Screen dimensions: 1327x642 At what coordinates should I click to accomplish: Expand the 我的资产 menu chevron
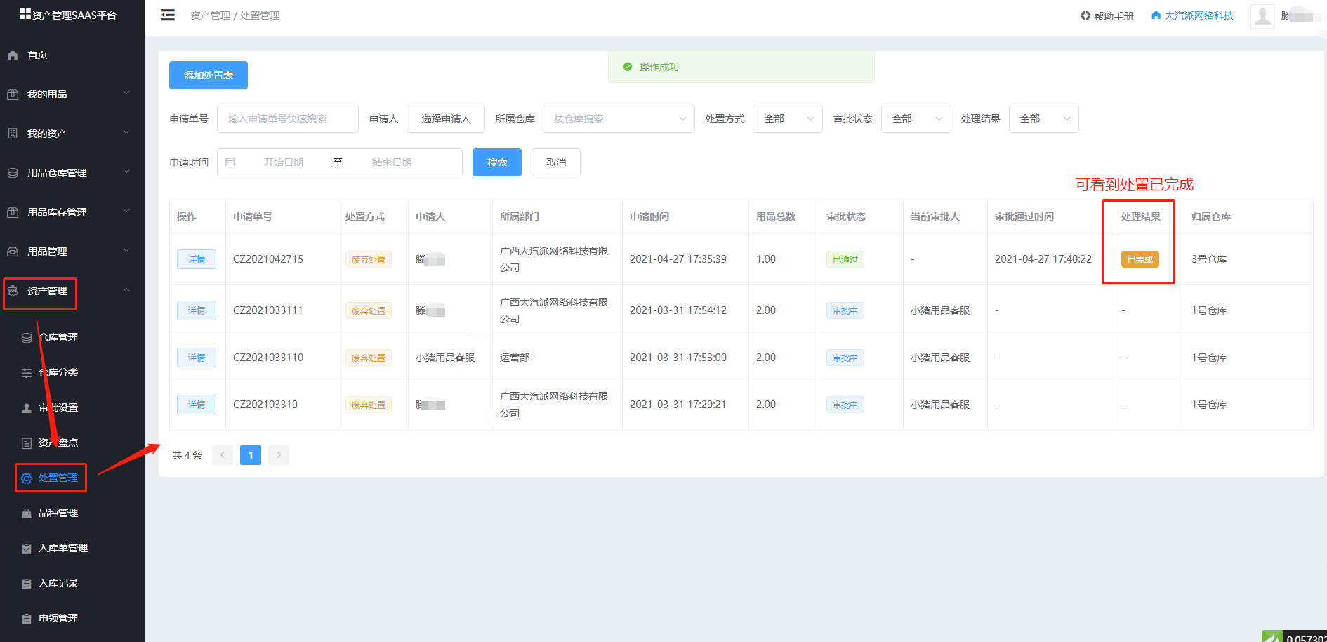point(126,132)
